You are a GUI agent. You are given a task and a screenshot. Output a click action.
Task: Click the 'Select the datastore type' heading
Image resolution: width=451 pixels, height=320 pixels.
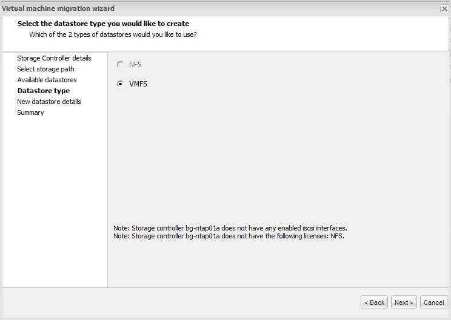tap(103, 24)
